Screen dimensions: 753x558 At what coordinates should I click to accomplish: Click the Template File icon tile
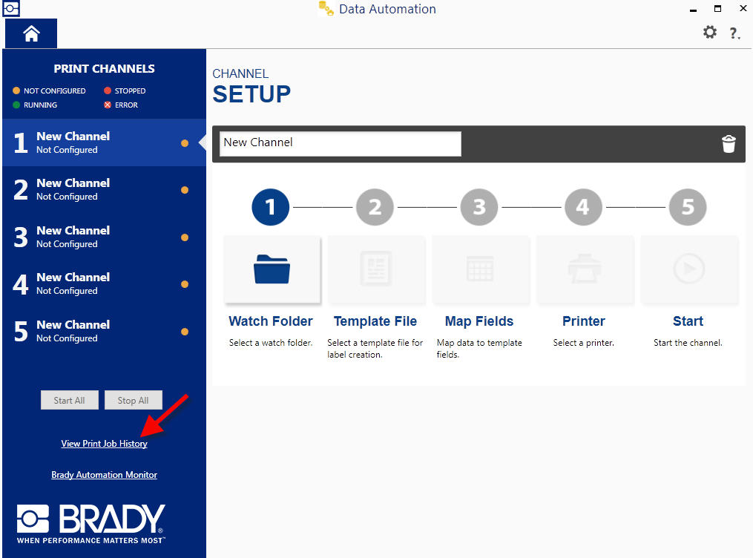coord(375,269)
